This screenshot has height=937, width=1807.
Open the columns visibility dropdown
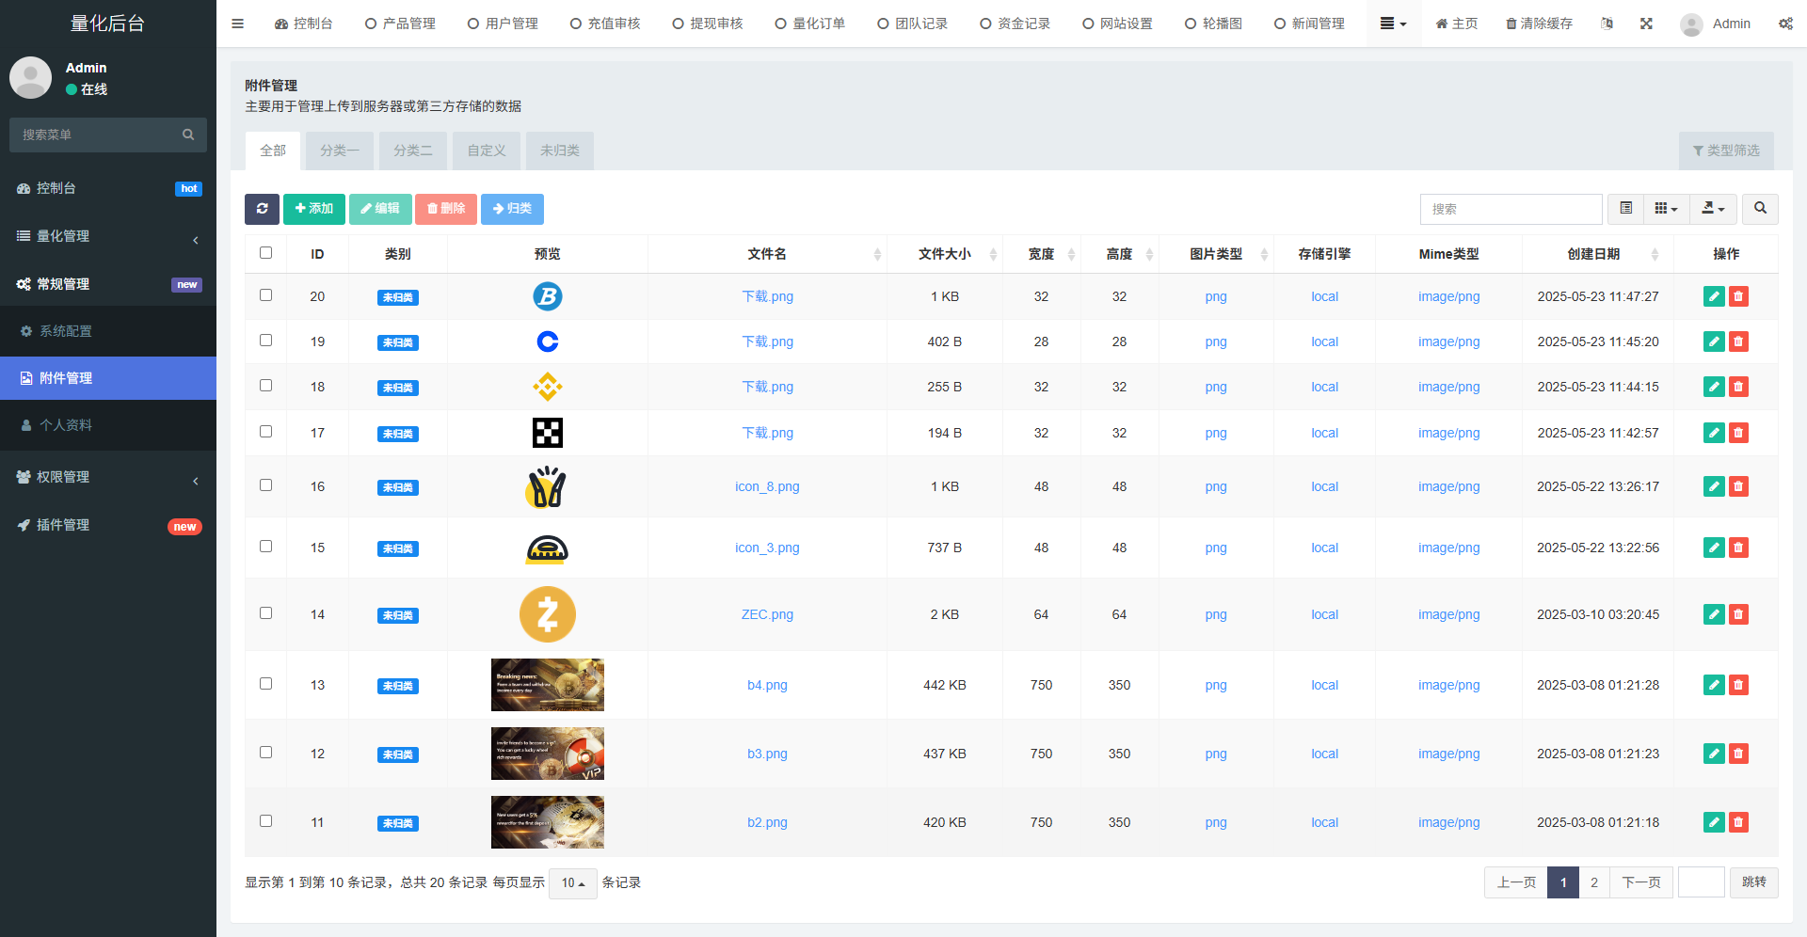(1666, 209)
